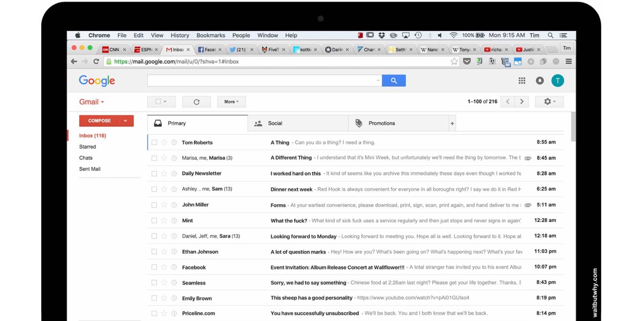
Task: Open the account avatar labeled T
Action: click(558, 81)
